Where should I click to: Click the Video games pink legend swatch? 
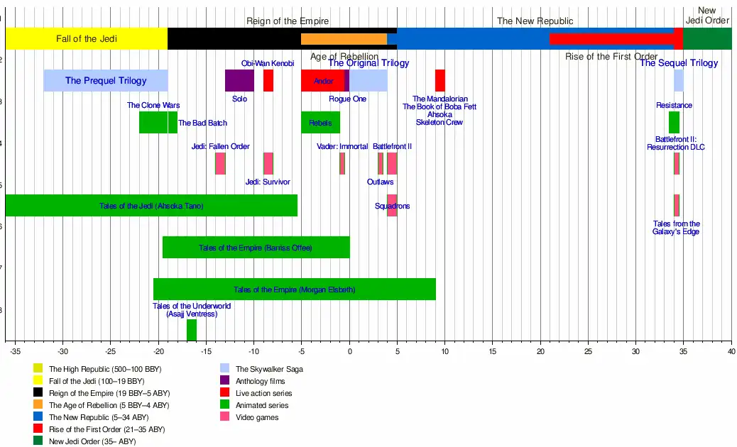pos(225,417)
